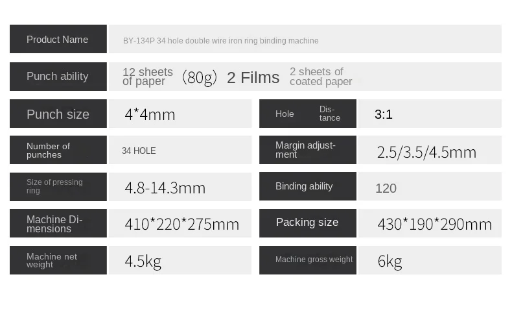Screen dimensions: 512x316
Task: Click the "12 sheets of paper" value
Action: 148,77
